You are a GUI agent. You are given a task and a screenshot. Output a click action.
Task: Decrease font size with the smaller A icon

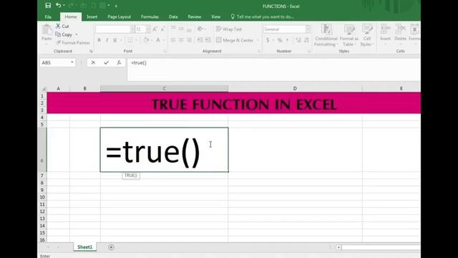(x=162, y=29)
